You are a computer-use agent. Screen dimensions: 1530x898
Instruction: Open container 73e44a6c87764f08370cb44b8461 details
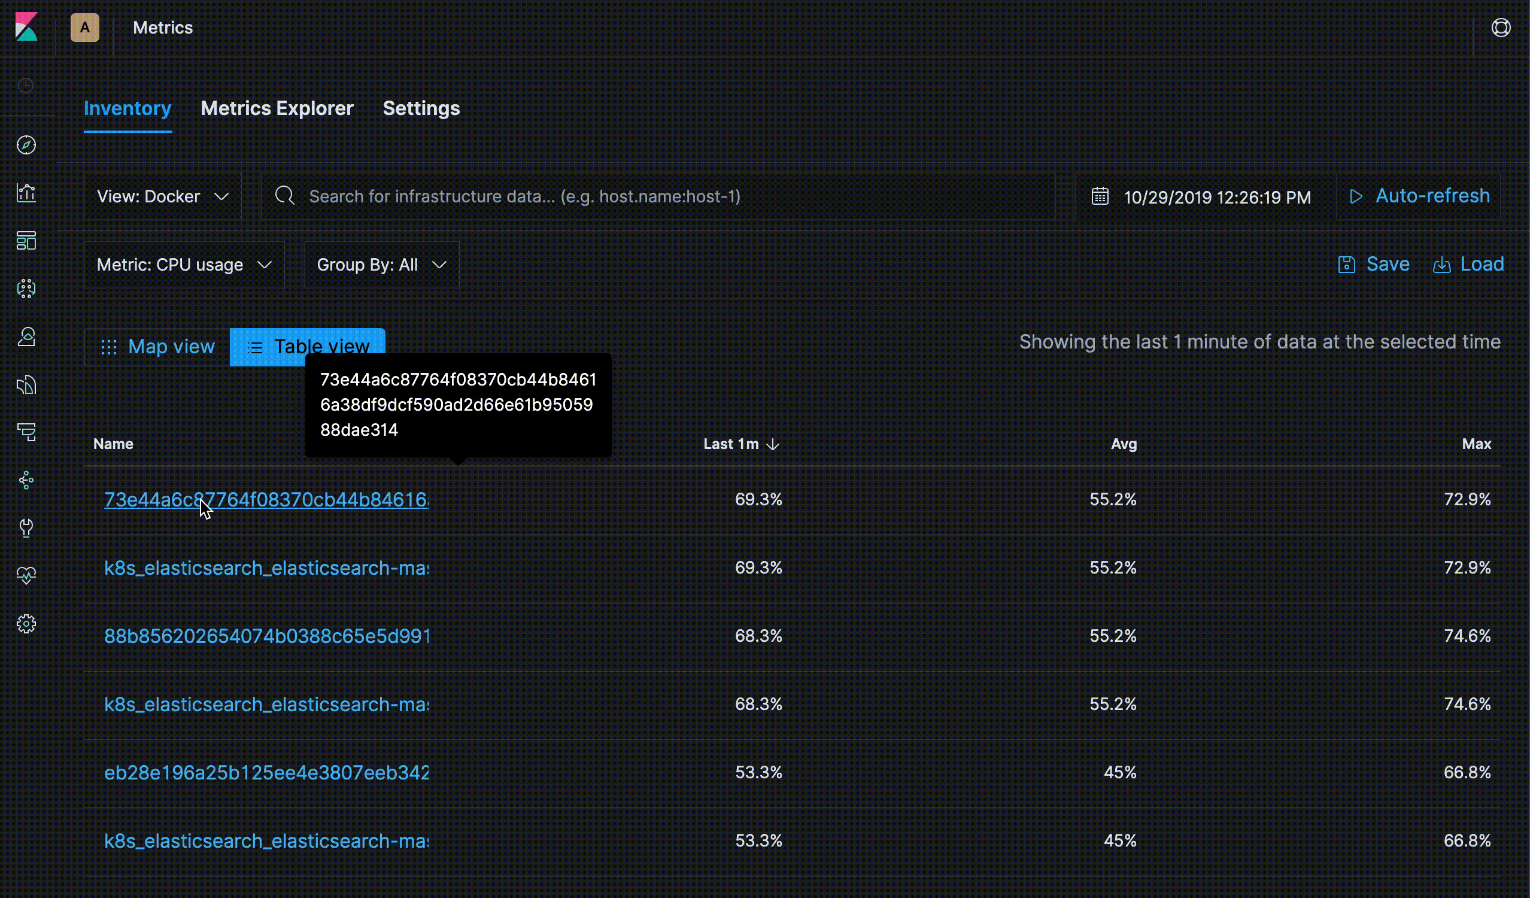click(266, 500)
